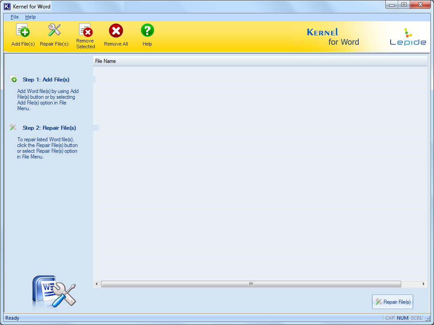This screenshot has width=434, height=325.
Task: Click the Add File(s) toolbar icon
Action: pyautogui.click(x=23, y=30)
